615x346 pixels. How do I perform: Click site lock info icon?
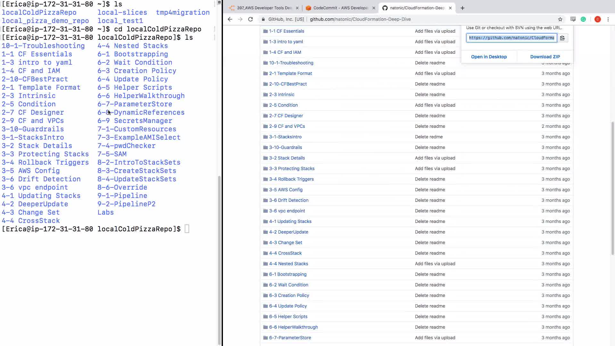[x=263, y=19]
